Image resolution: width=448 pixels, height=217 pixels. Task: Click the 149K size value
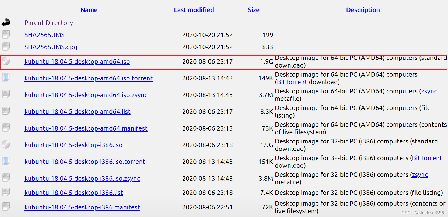266,78
